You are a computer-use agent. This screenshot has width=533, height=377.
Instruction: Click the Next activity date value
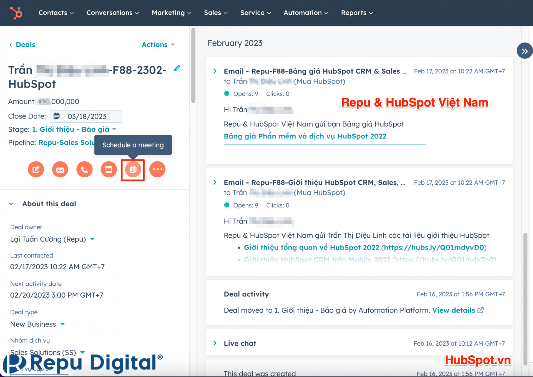point(57,295)
